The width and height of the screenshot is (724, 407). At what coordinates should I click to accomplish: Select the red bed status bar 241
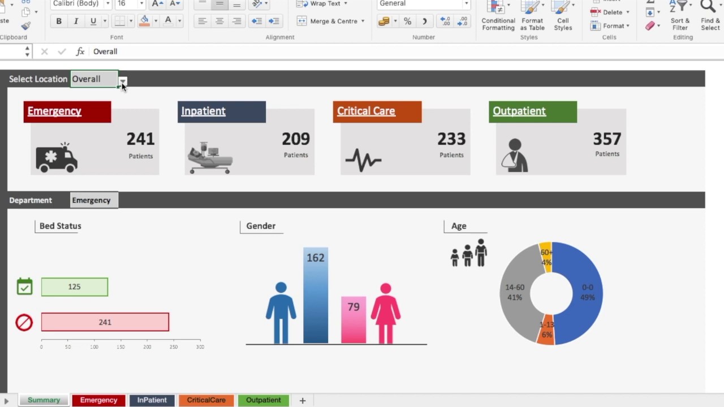coord(105,322)
